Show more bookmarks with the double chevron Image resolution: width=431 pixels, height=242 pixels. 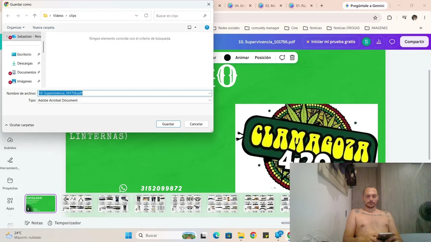pos(421,28)
